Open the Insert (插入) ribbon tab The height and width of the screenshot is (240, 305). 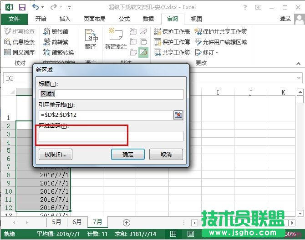coord(65,19)
